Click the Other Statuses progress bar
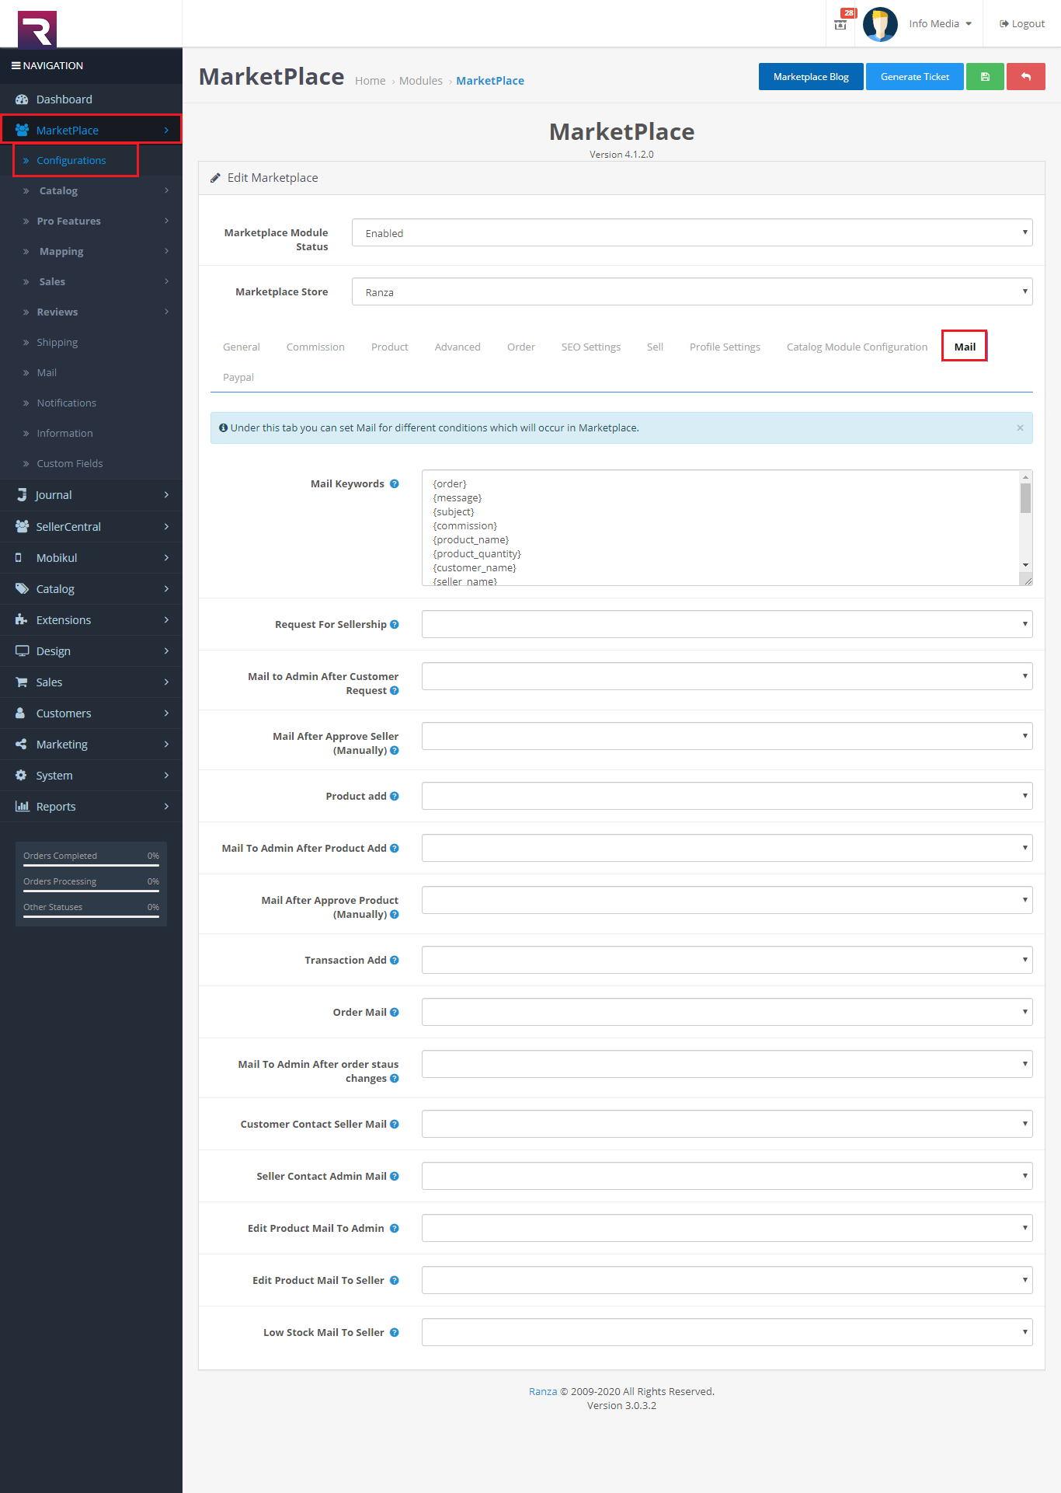Viewport: 1061px width, 1493px height. click(x=91, y=916)
